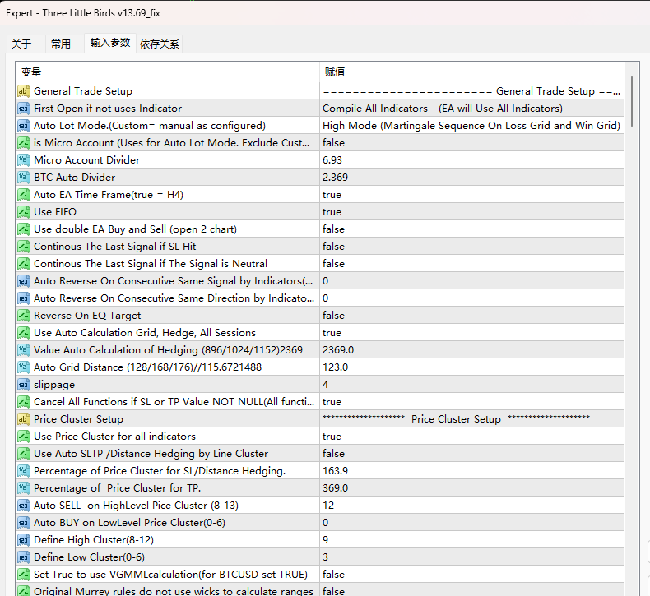Click double icon beside BTC Auto Divider
650x596 pixels.
pos(24,178)
